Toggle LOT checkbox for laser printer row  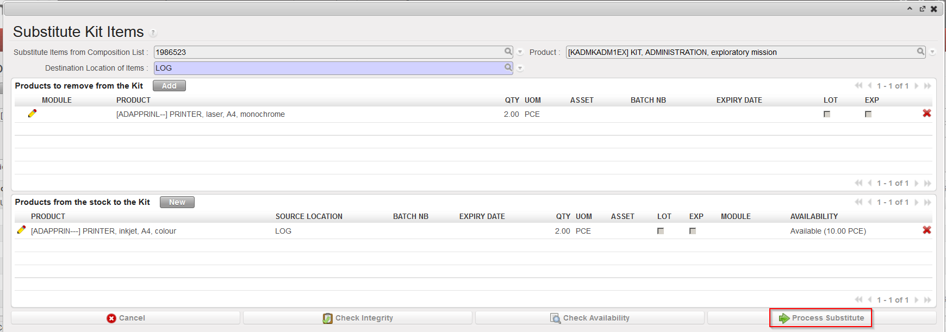pyautogui.click(x=826, y=114)
